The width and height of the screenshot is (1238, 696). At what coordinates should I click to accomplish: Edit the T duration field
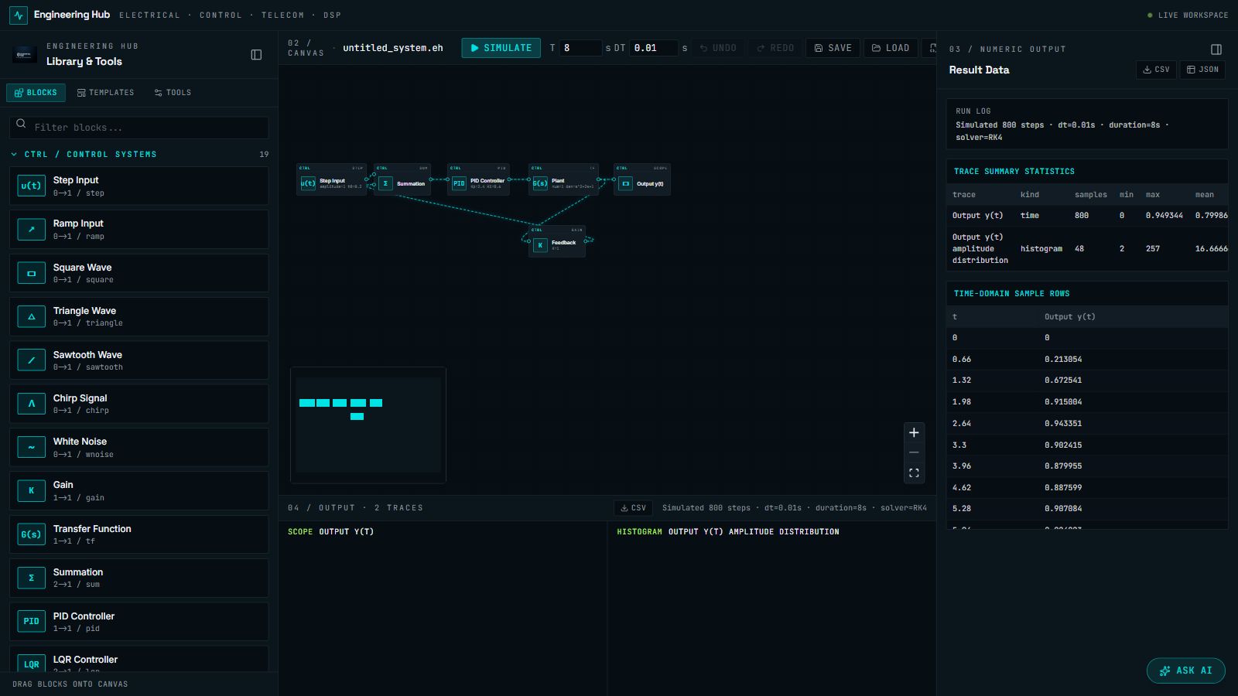click(x=580, y=48)
